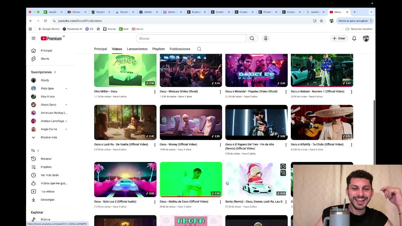Open options for Fin de Año video
Image resolution: width=402 pixels, height=226 pixels.
(x=286, y=145)
